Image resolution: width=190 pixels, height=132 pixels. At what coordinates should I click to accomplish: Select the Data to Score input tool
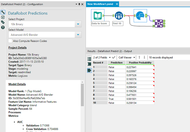point(98,15)
